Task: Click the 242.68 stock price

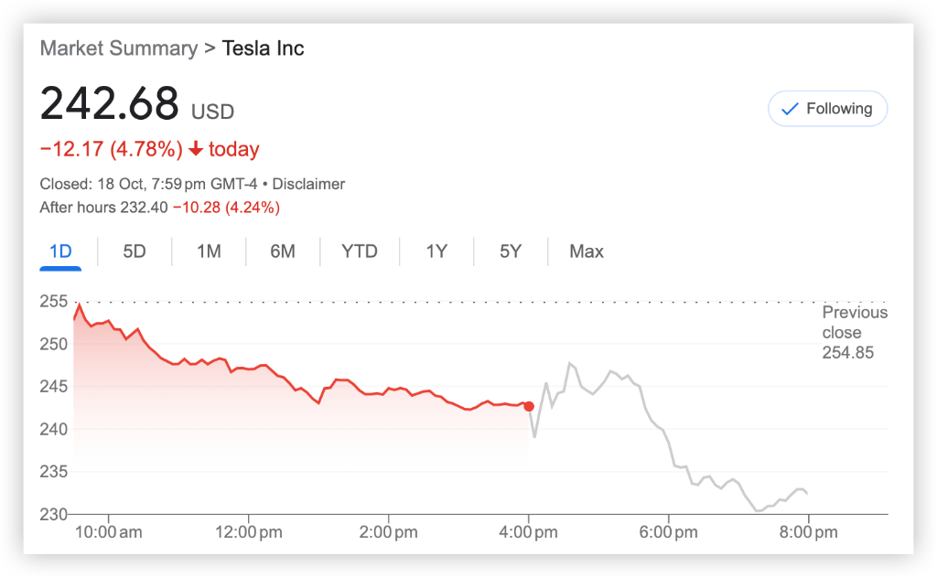Action: 109,105
